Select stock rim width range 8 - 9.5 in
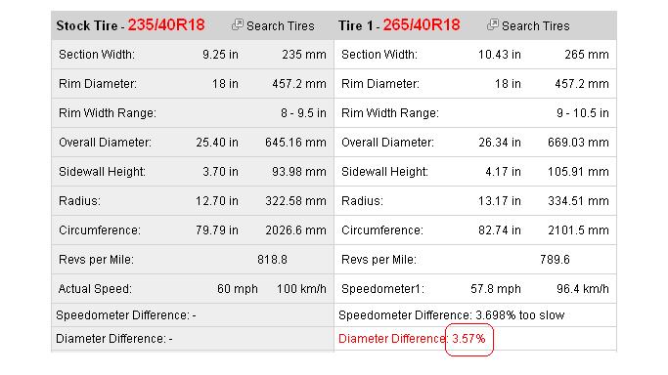The image size is (668, 375). coord(303,113)
